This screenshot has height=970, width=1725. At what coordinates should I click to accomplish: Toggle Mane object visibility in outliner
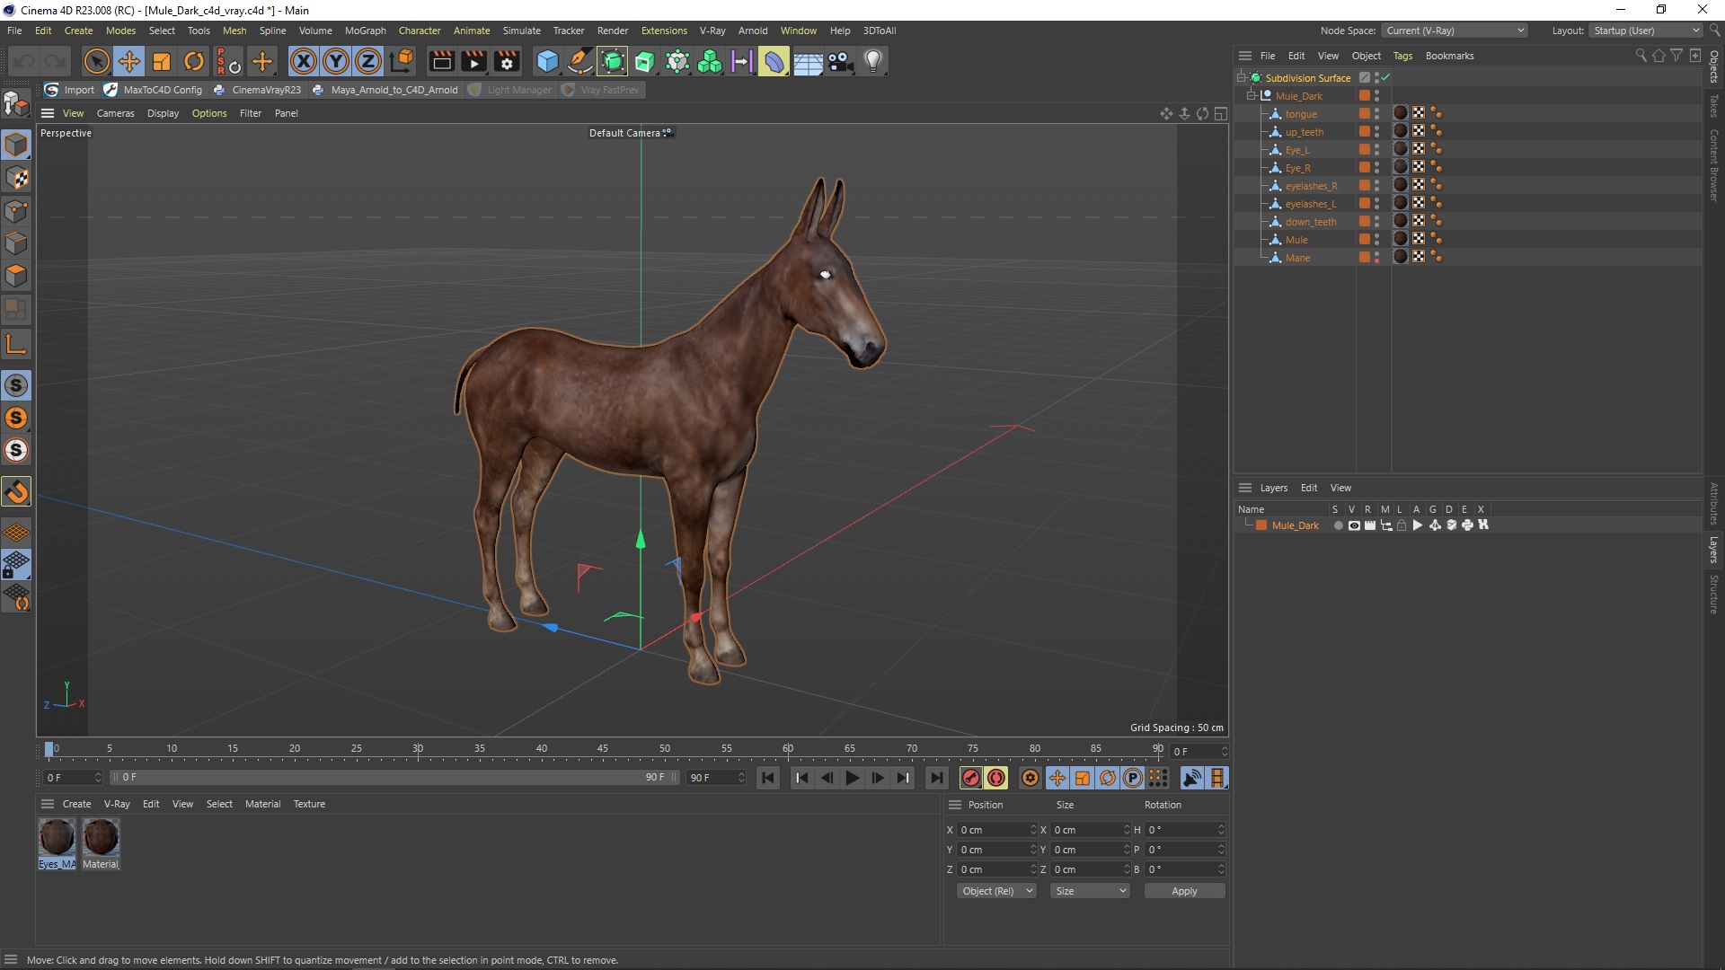click(1378, 253)
